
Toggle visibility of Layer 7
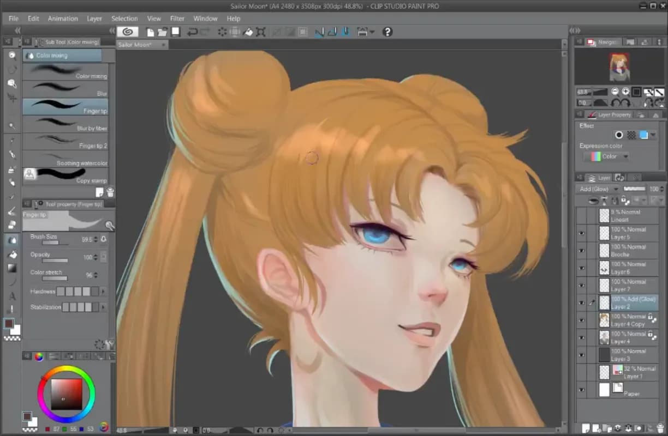coord(581,286)
